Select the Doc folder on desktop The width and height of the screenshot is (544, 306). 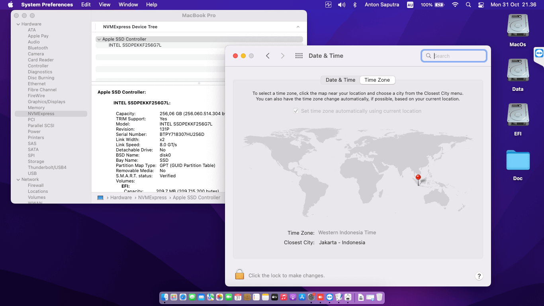[x=518, y=165]
